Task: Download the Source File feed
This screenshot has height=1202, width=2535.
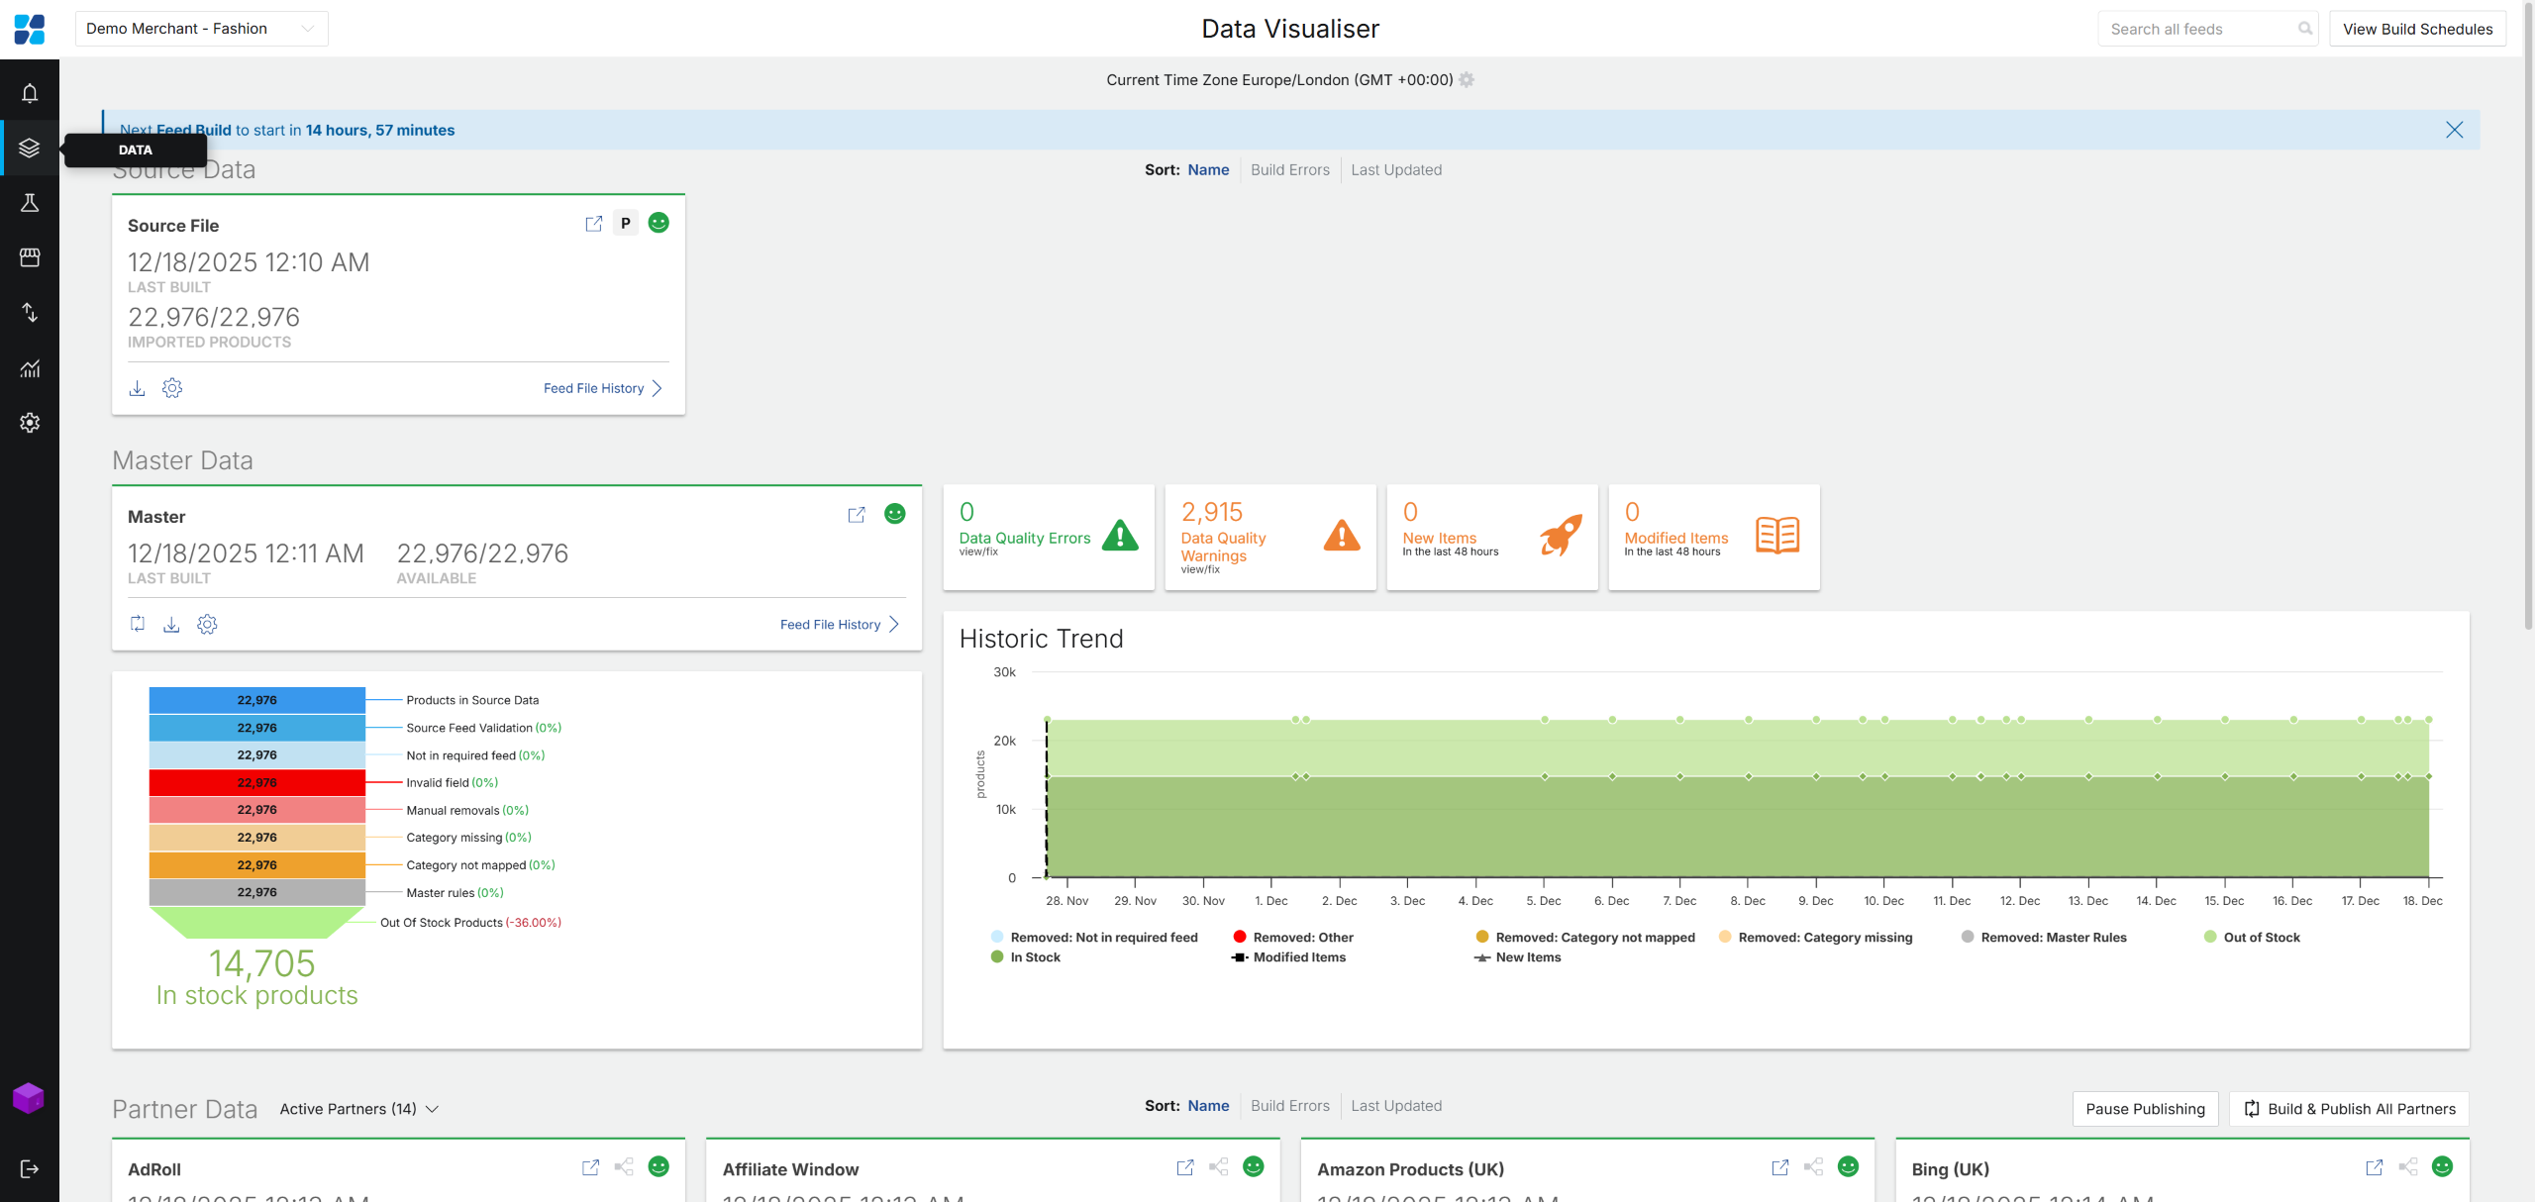Action: [137, 388]
